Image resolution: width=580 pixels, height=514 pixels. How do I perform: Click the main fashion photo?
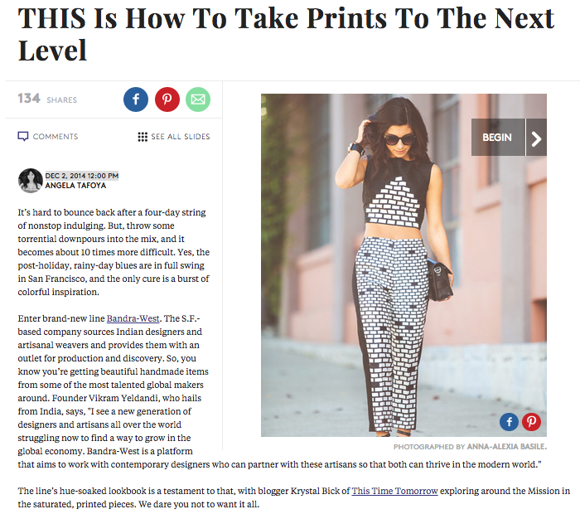click(404, 265)
